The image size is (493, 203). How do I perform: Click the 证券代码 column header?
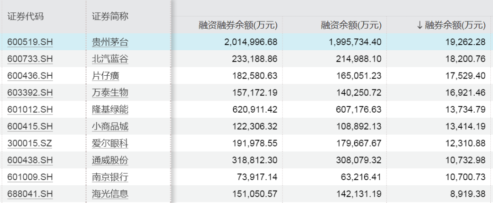(x=26, y=16)
